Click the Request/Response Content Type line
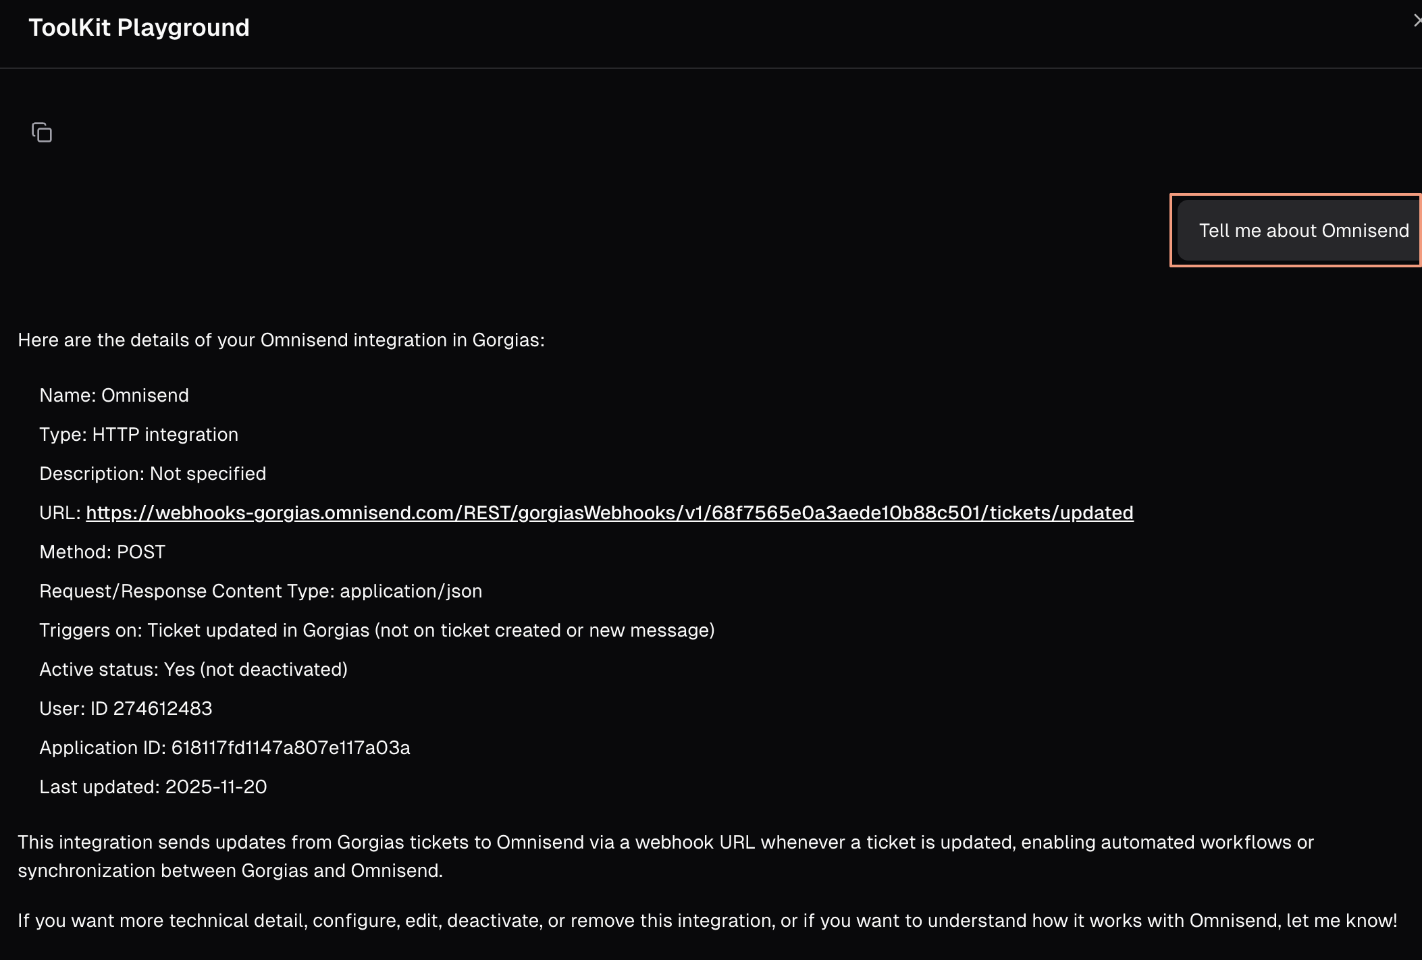 click(x=261, y=591)
